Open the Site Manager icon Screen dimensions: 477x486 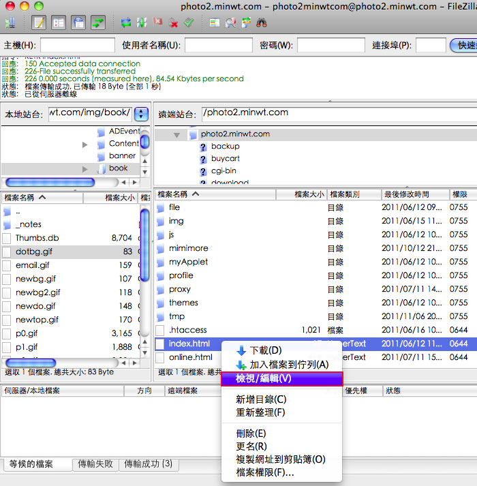point(10,22)
